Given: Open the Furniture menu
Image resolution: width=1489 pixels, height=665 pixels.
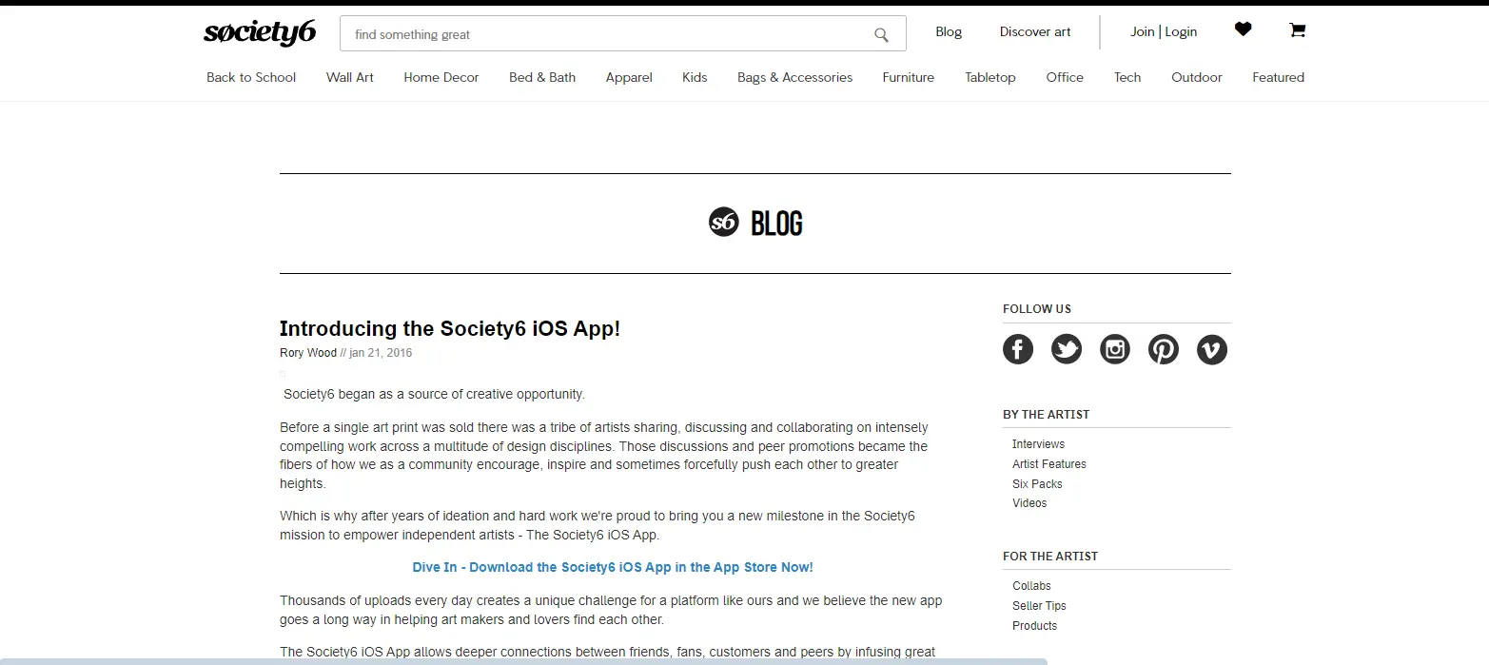Looking at the screenshot, I should (x=908, y=77).
